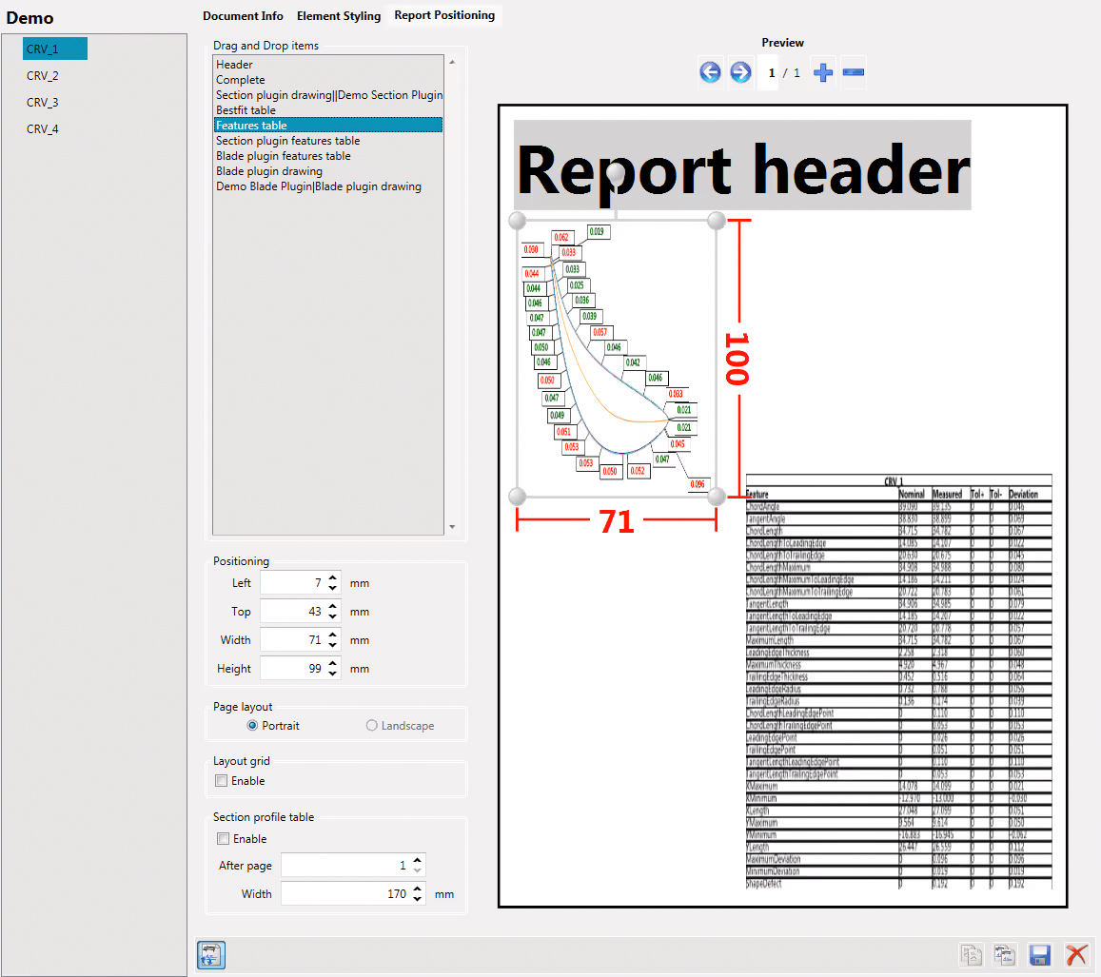
Task: Click the red X cancel icon
Action: [1076, 955]
